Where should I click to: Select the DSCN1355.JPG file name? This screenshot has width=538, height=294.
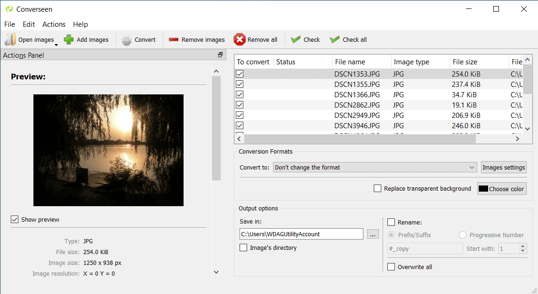pos(357,84)
